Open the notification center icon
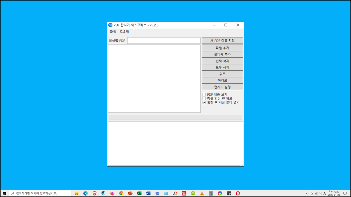Viewport: 351px width, 197px height. click(x=345, y=193)
